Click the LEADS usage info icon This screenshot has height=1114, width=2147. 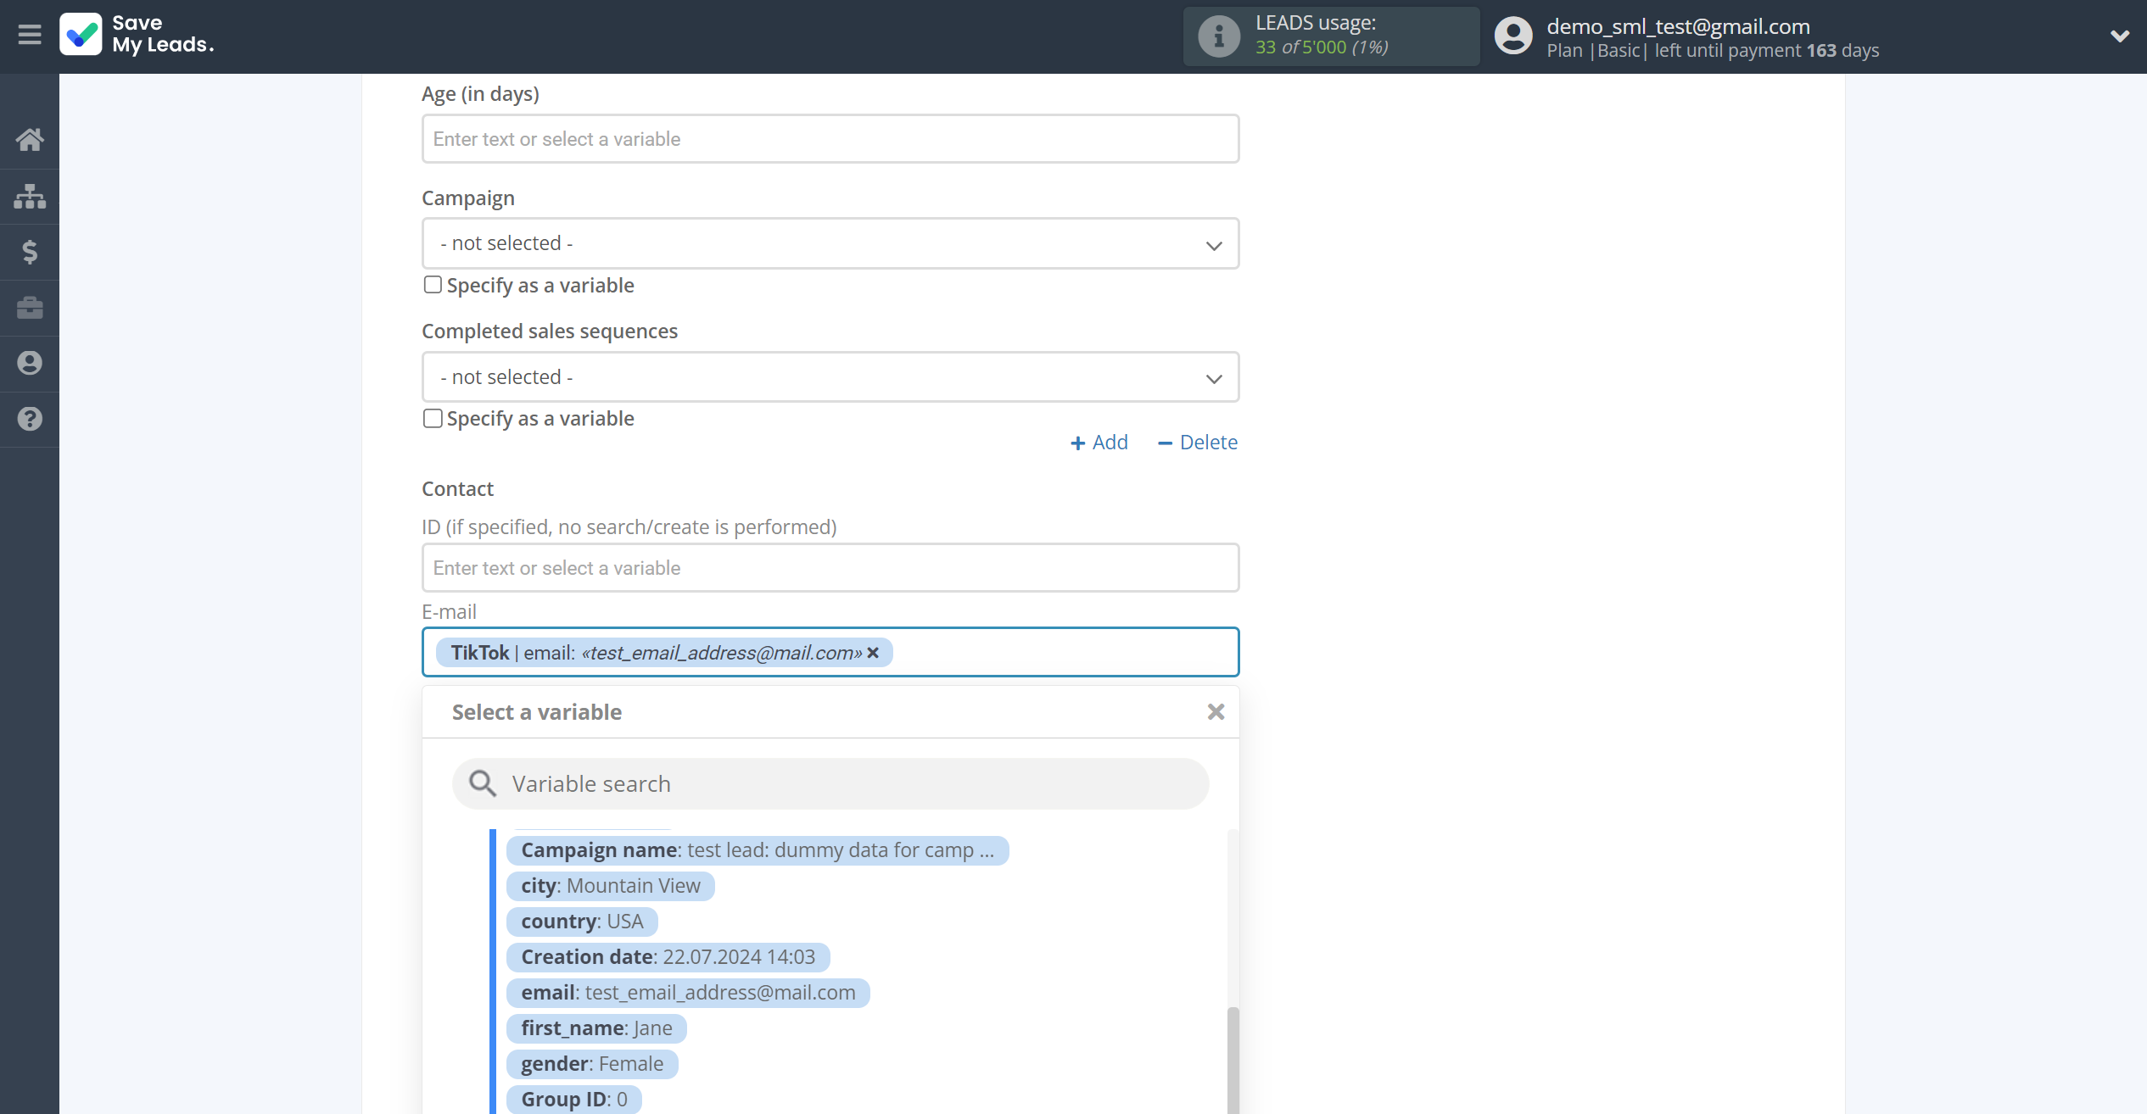pos(1219,36)
